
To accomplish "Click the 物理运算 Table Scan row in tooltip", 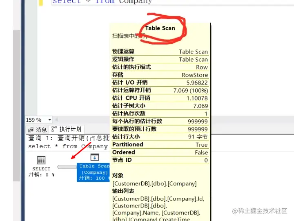I will [x=160, y=51].
